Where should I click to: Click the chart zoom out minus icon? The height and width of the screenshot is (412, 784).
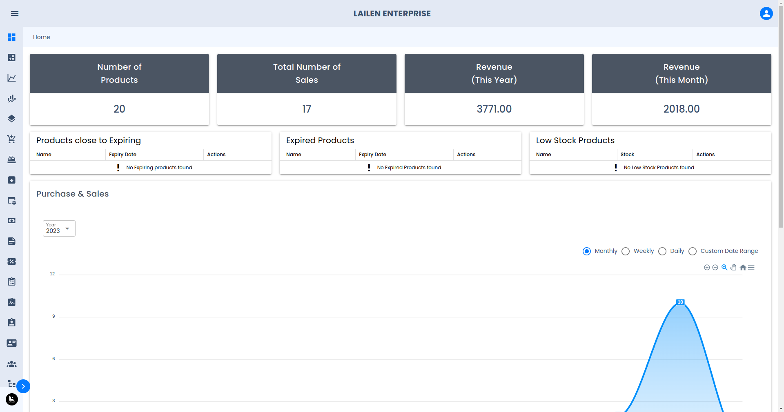tap(715, 268)
